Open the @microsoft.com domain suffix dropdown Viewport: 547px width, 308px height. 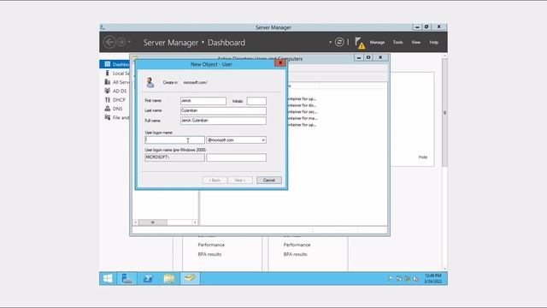tap(263, 140)
